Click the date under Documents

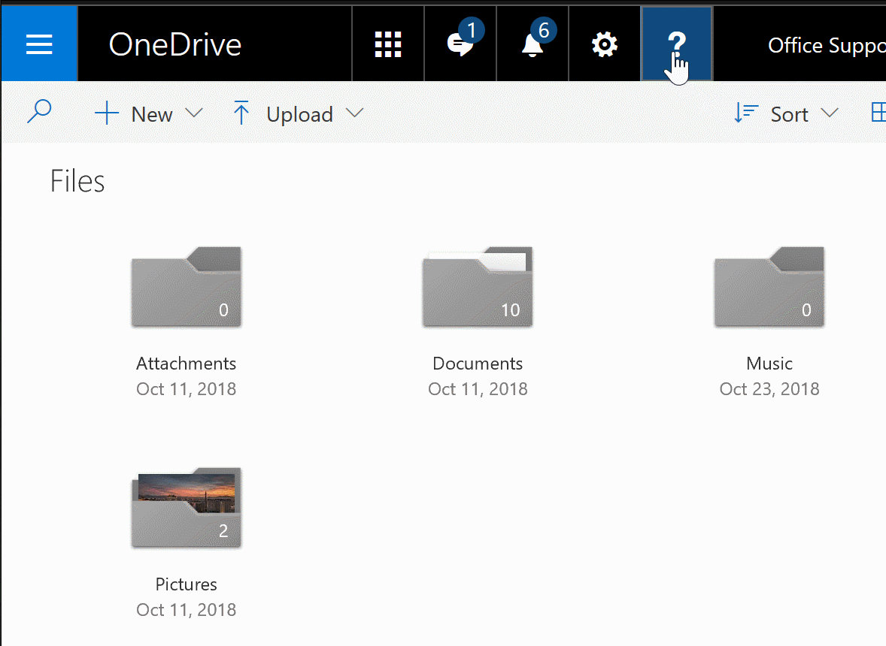pyautogui.click(x=478, y=389)
